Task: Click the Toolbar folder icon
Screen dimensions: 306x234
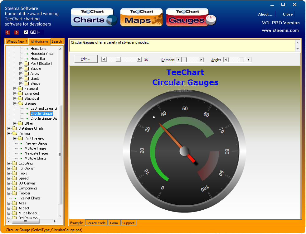Action: click(15, 193)
